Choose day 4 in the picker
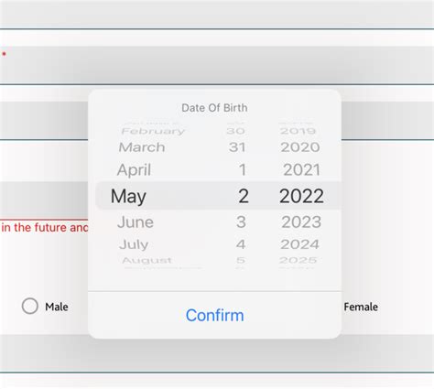The image size is (434, 389). coord(241,244)
